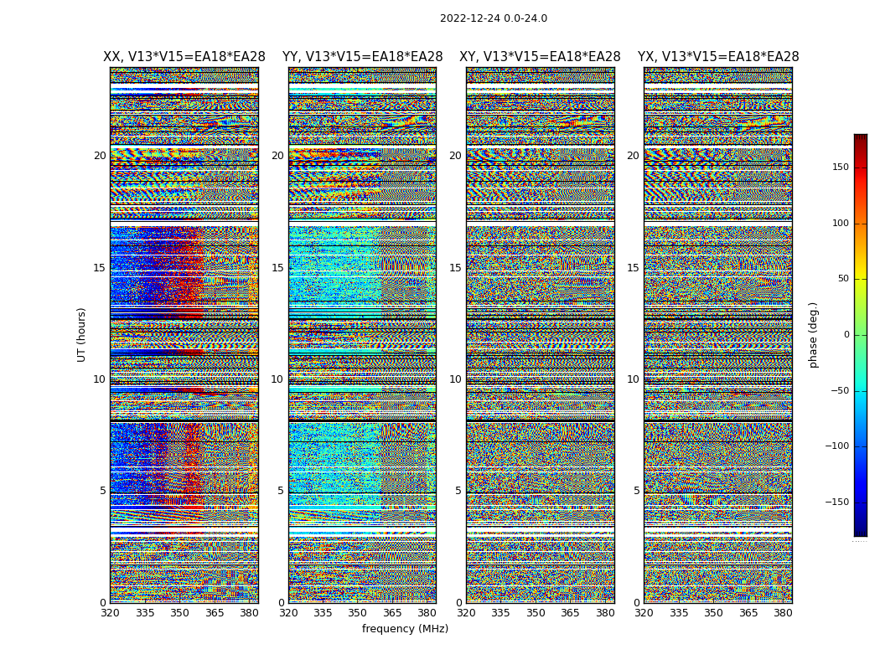This screenshot has height=670, width=880.
Task: Click colorbar tick label 50
Action: tap(843, 279)
